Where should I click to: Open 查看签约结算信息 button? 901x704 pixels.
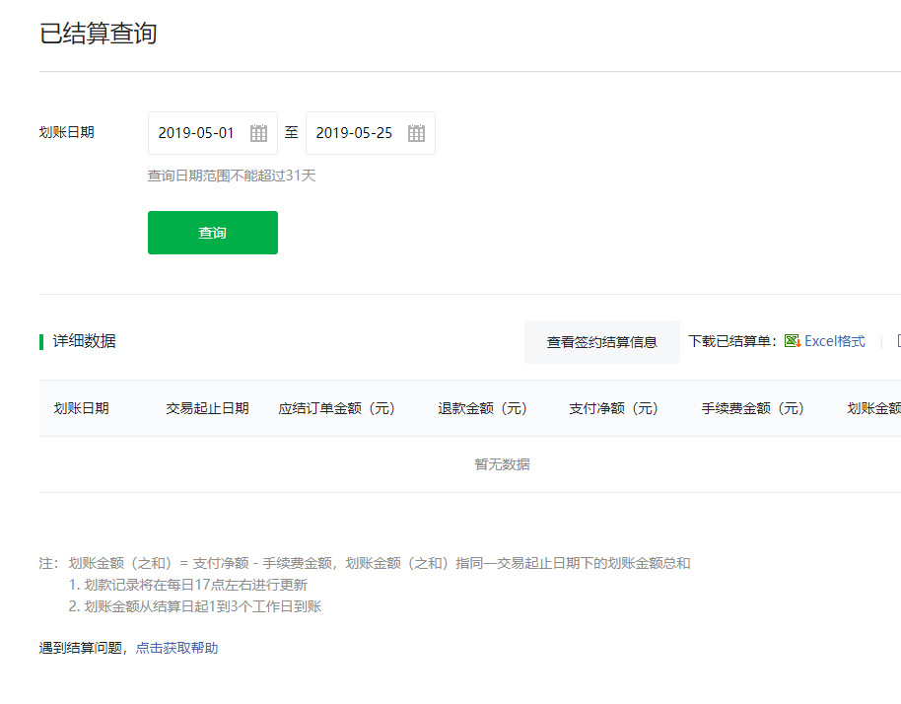[601, 342]
